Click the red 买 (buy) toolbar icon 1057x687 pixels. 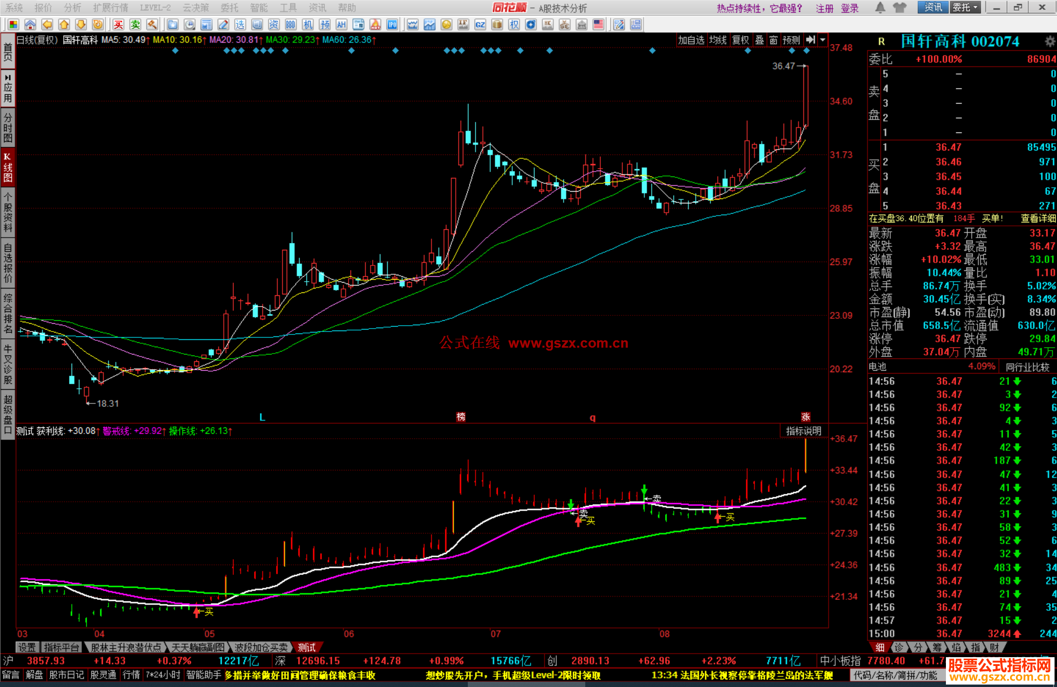[x=118, y=24]
